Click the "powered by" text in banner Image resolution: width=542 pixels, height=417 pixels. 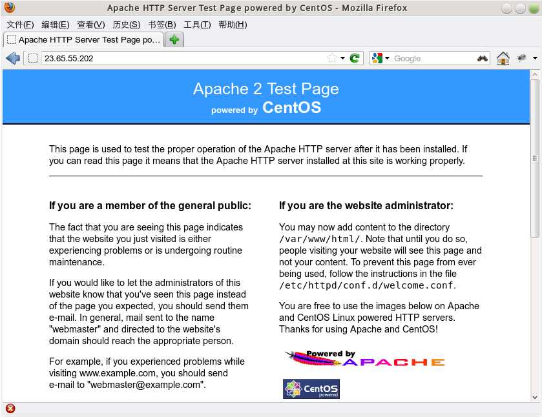pyautogui.click(x=235, y=110)
